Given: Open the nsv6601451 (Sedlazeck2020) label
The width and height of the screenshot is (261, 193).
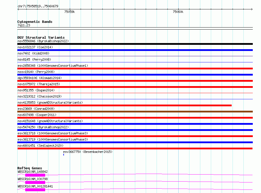Looking at the screenshot, I should click(40, 146).
